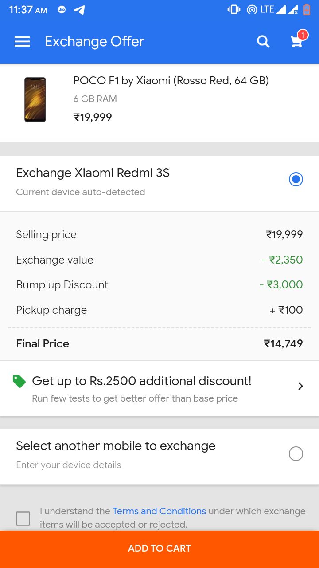Tap the battery status icon
This screenshot has width=319, height=568.
[307, 9]
